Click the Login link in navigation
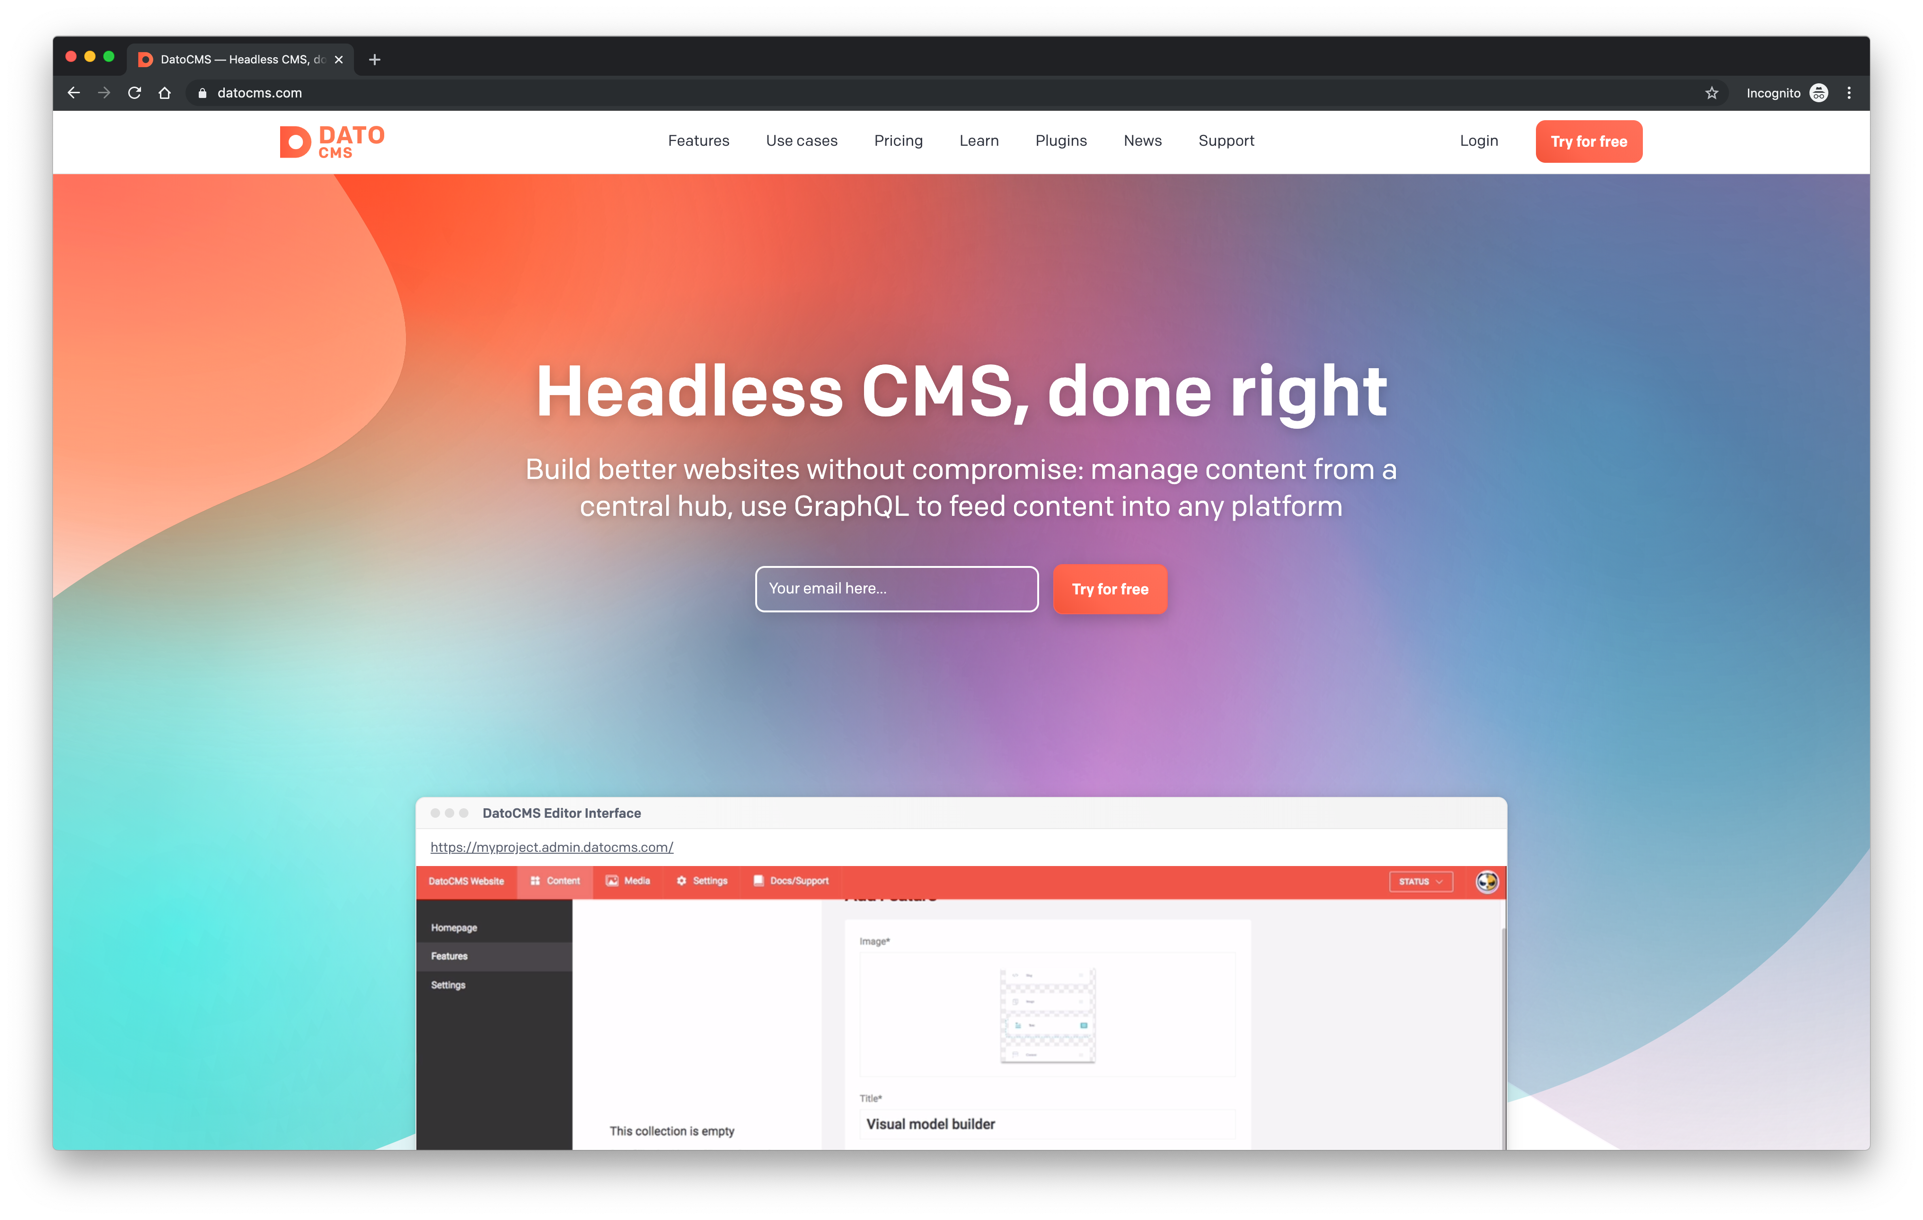 pos(1479,140)
